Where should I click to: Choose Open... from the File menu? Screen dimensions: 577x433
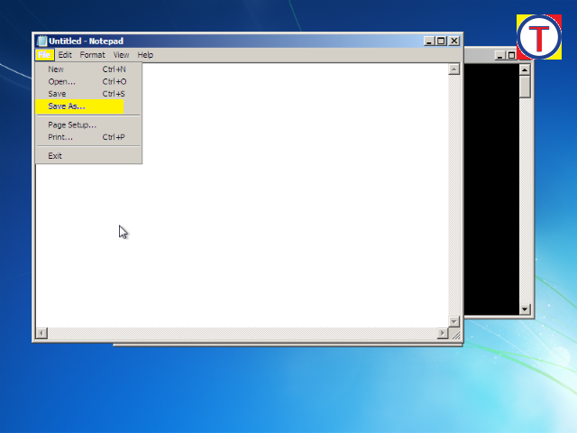pyautogui.click(x=88, y=81)
